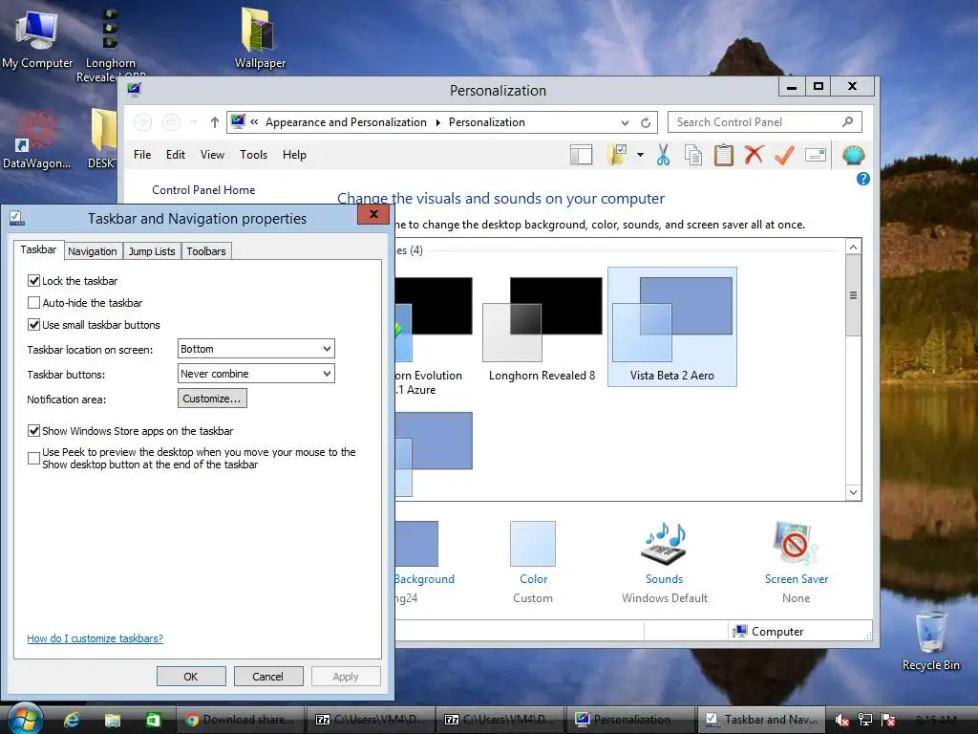
Task: Open the Screen Saver icon
Action: click(796, 543)
